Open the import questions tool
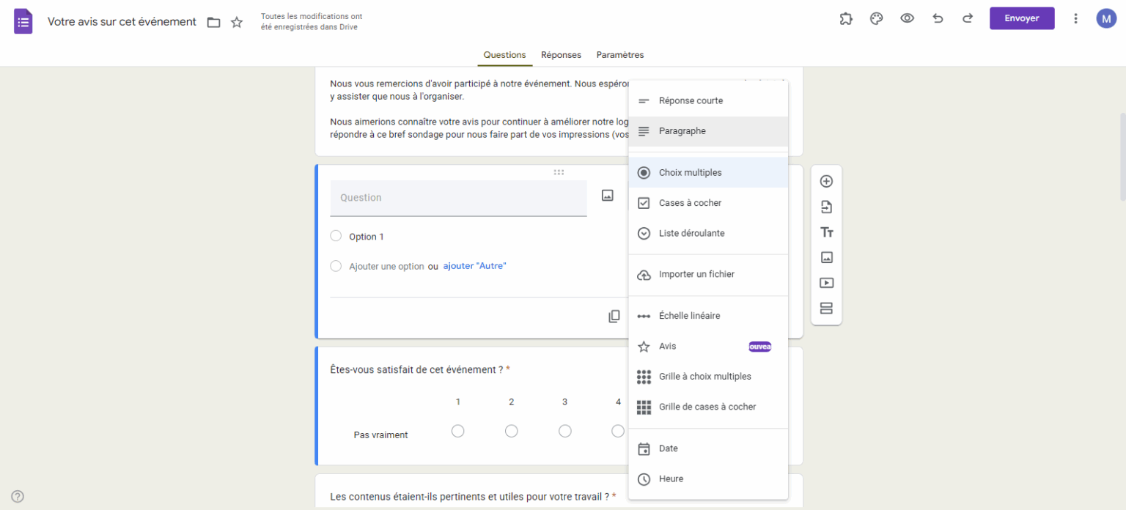The width and height of the screenshot is (1126, 510). (826, 207)
